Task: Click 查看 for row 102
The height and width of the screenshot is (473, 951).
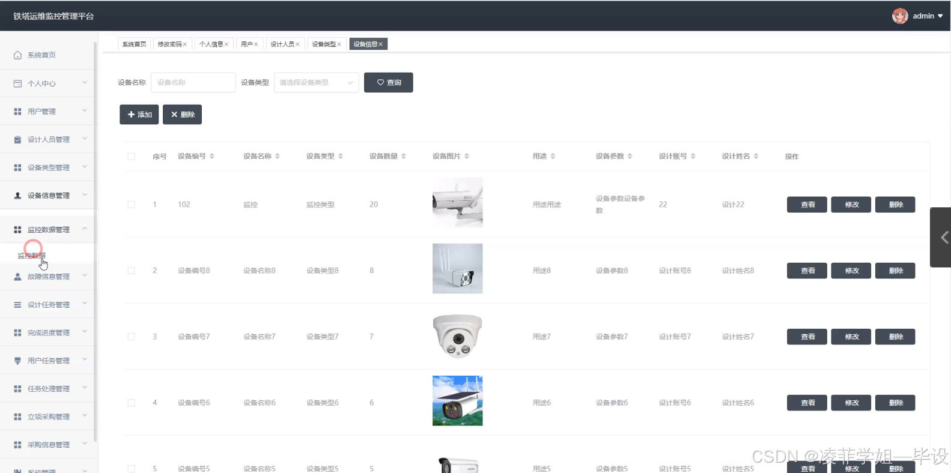Action: point(807,204)
